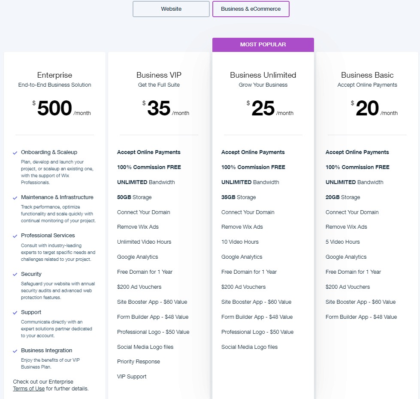
Task: Click the checkmark beside Support
Action: point(15,313)
